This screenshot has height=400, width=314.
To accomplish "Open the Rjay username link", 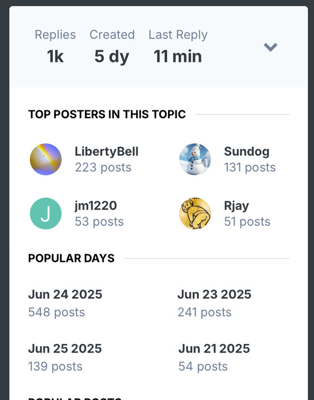I will point(236,206).
